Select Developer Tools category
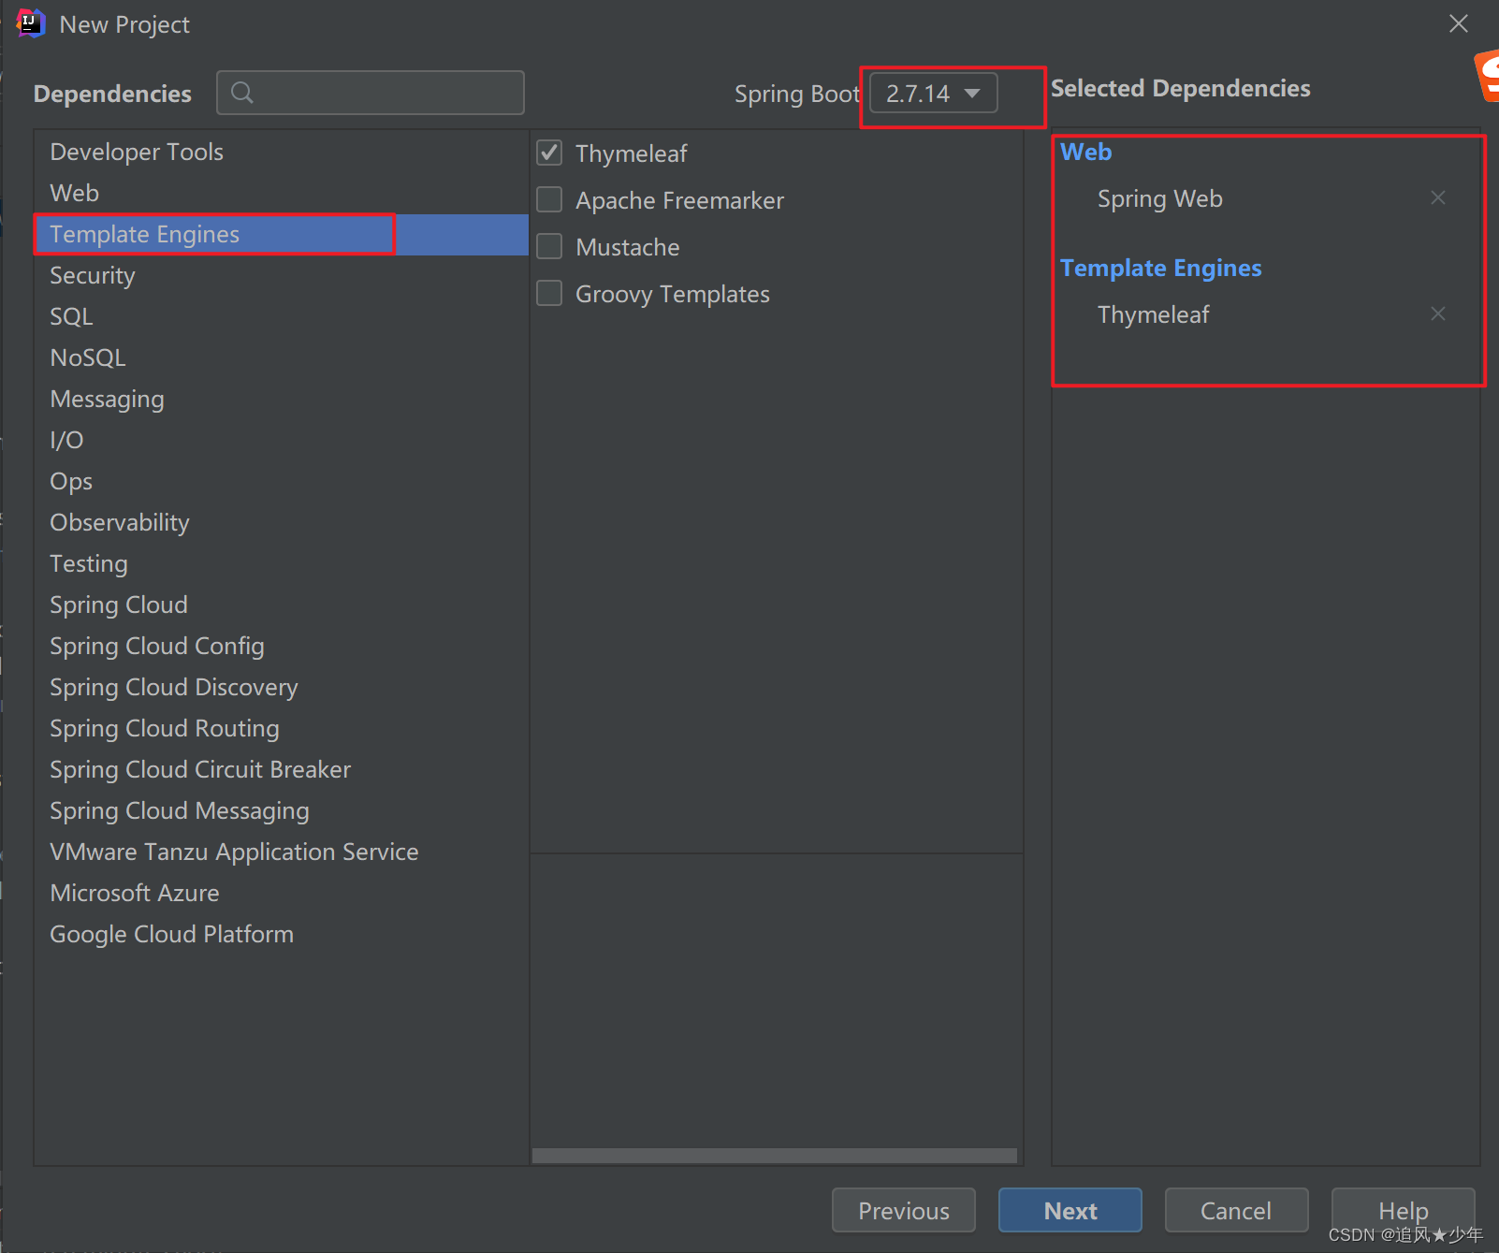Screen dimensions: 1499x1253 282,152
